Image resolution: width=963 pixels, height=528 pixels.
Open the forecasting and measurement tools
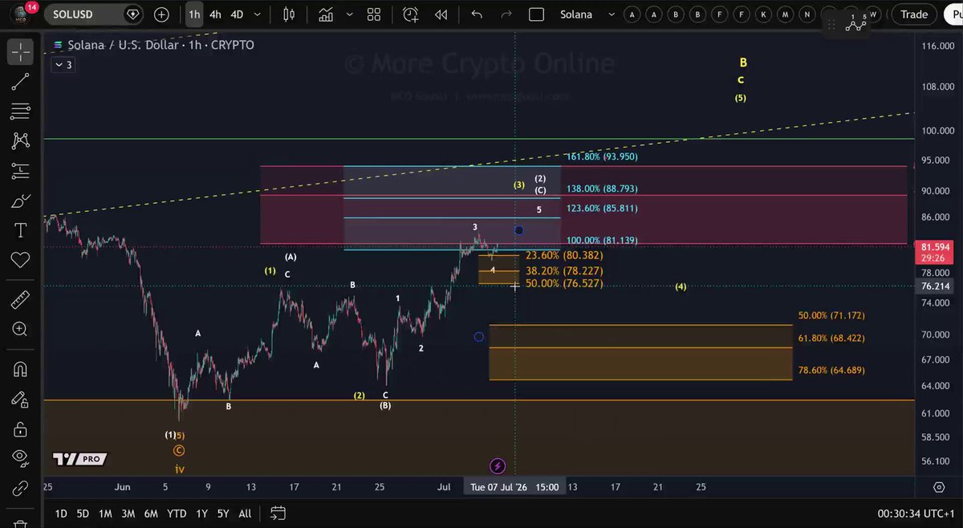click(21, 170)
